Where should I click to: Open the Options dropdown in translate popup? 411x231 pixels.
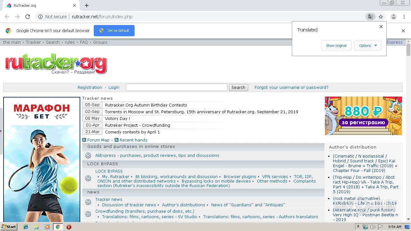[x=368, y=46]
